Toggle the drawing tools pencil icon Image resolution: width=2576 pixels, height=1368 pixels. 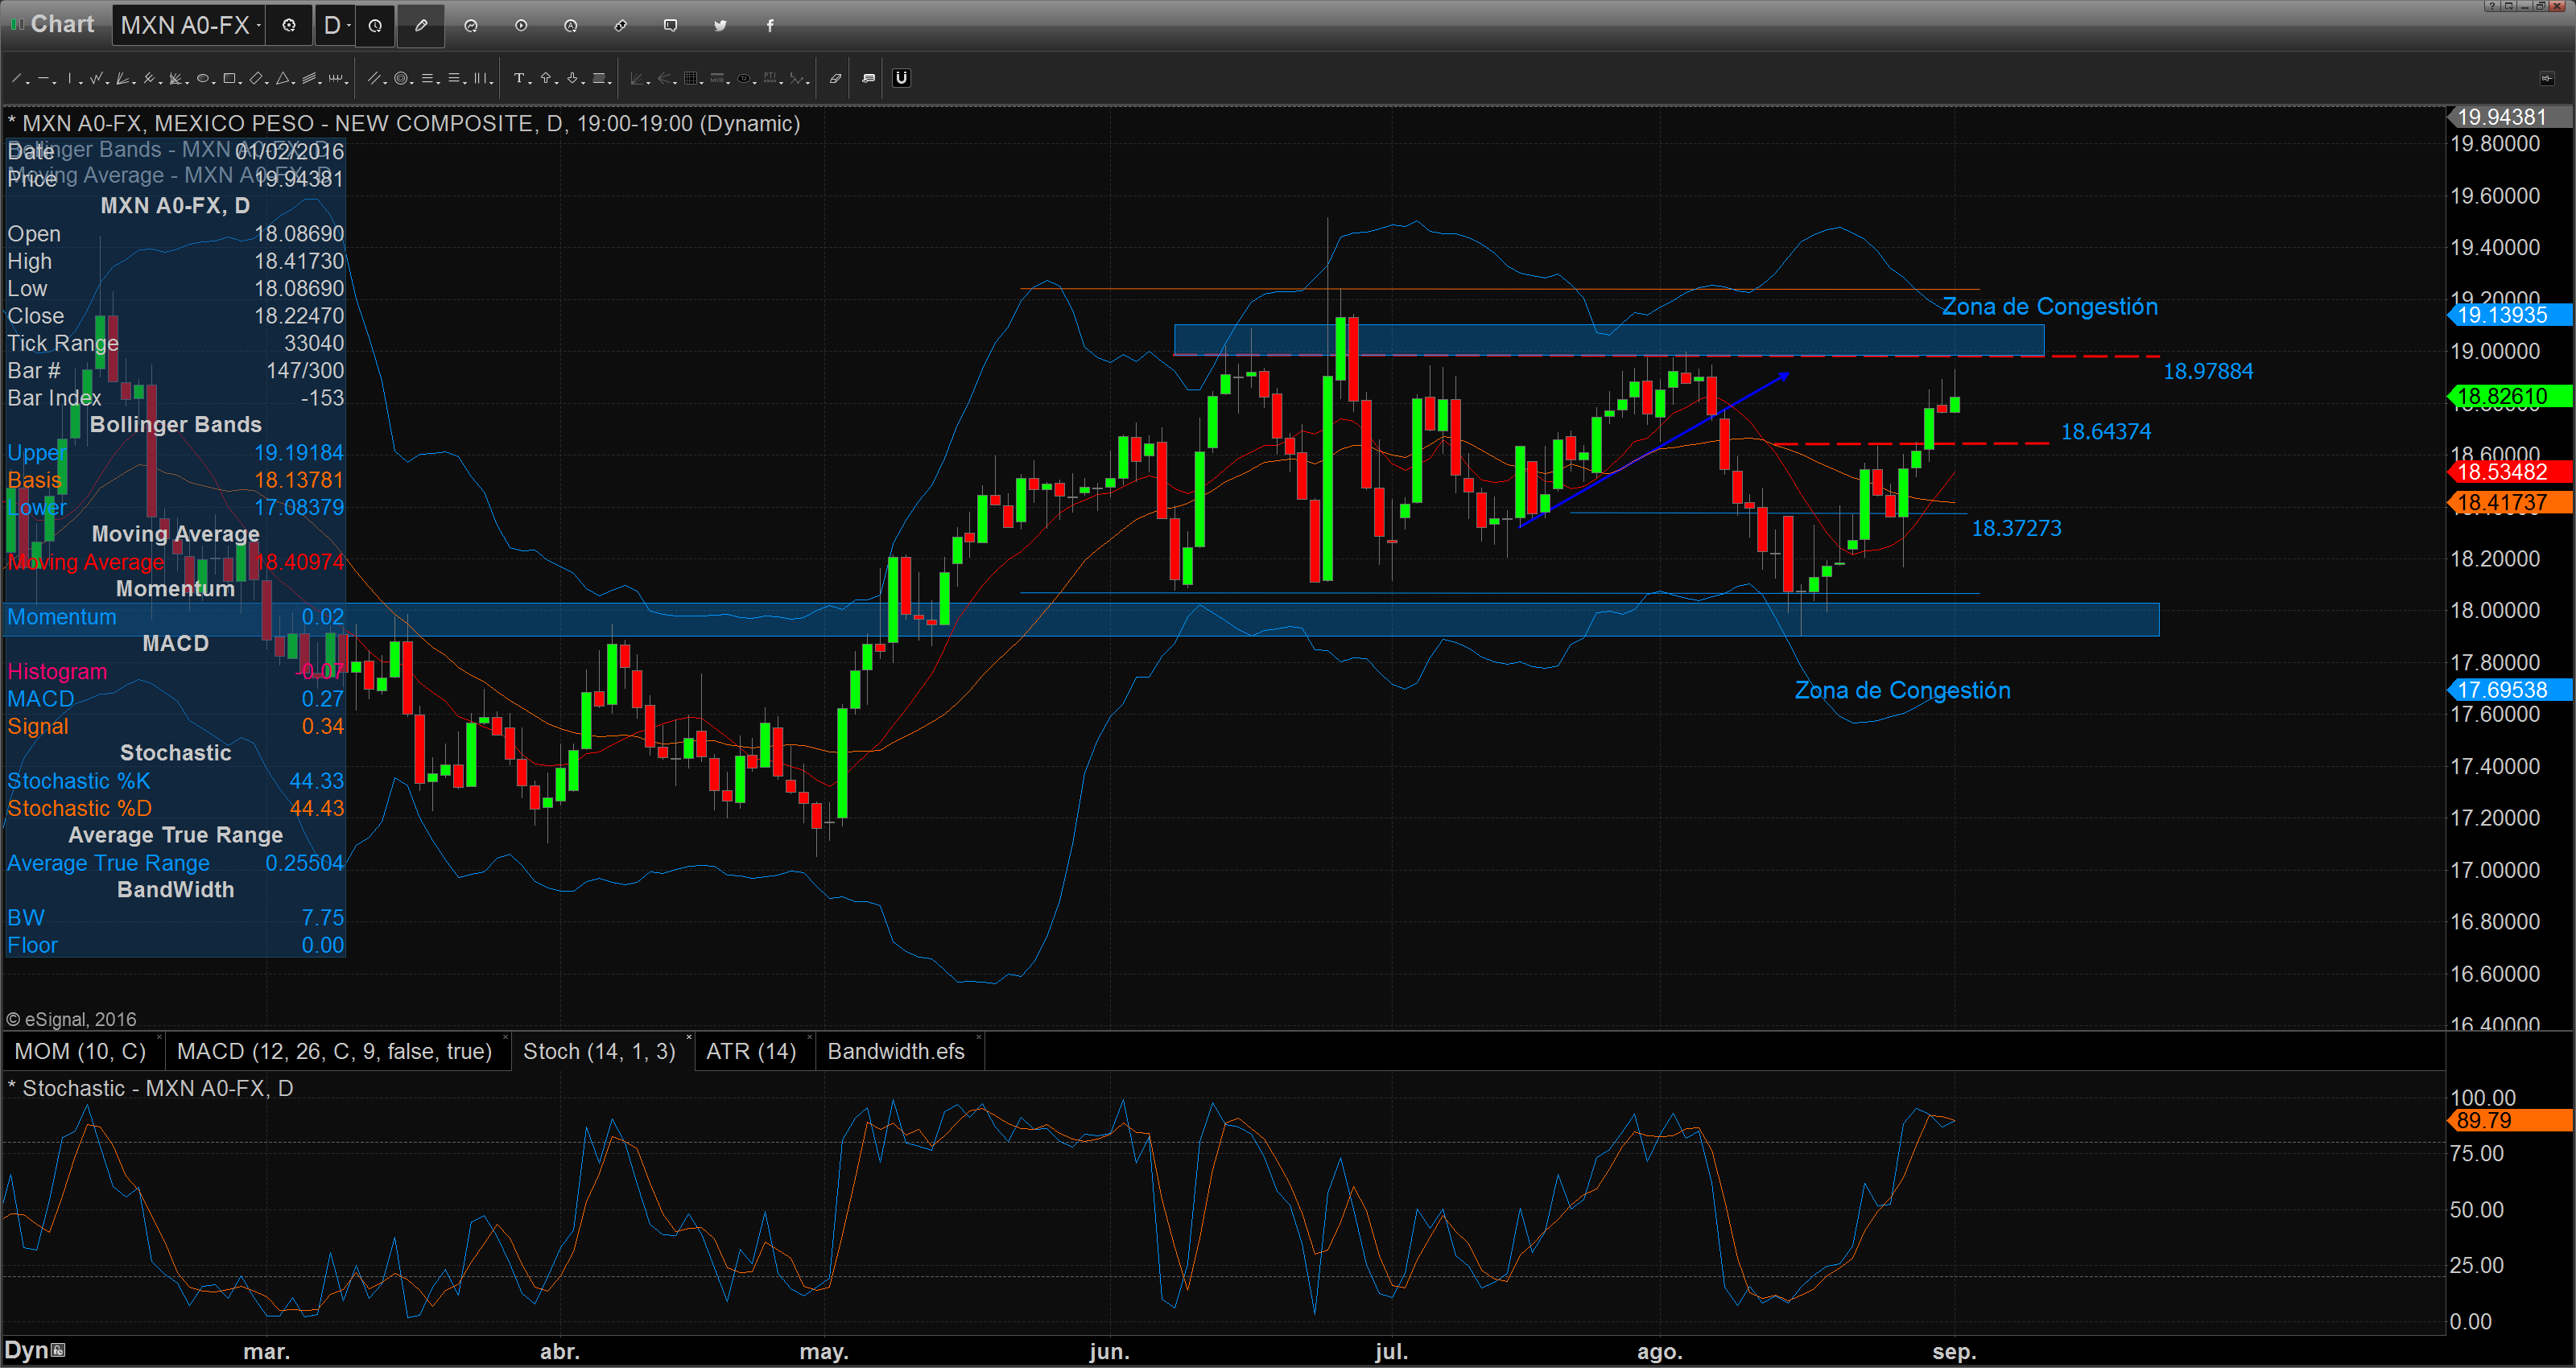click(421, 25)
